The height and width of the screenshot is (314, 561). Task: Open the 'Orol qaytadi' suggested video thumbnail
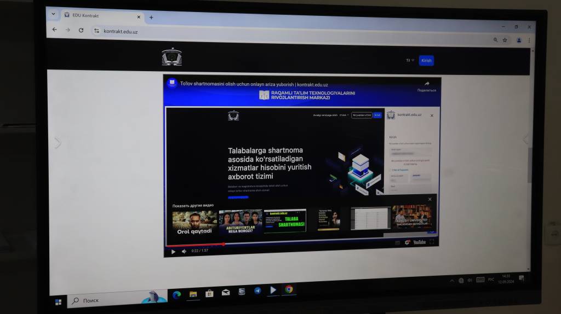(194, 223)
